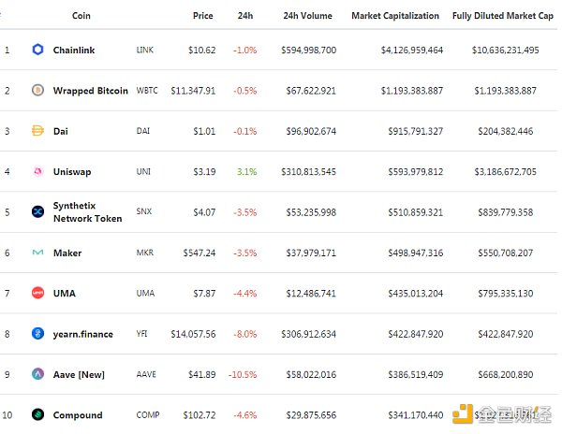The image size is (562, 434).
Task: Sort by the Coin column header
Action: pos(81,16)
